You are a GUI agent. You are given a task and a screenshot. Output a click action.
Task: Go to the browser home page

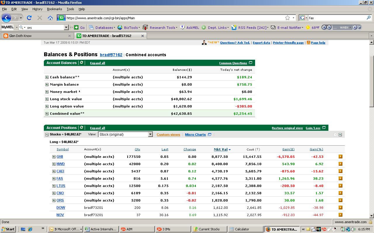point(50,18)
